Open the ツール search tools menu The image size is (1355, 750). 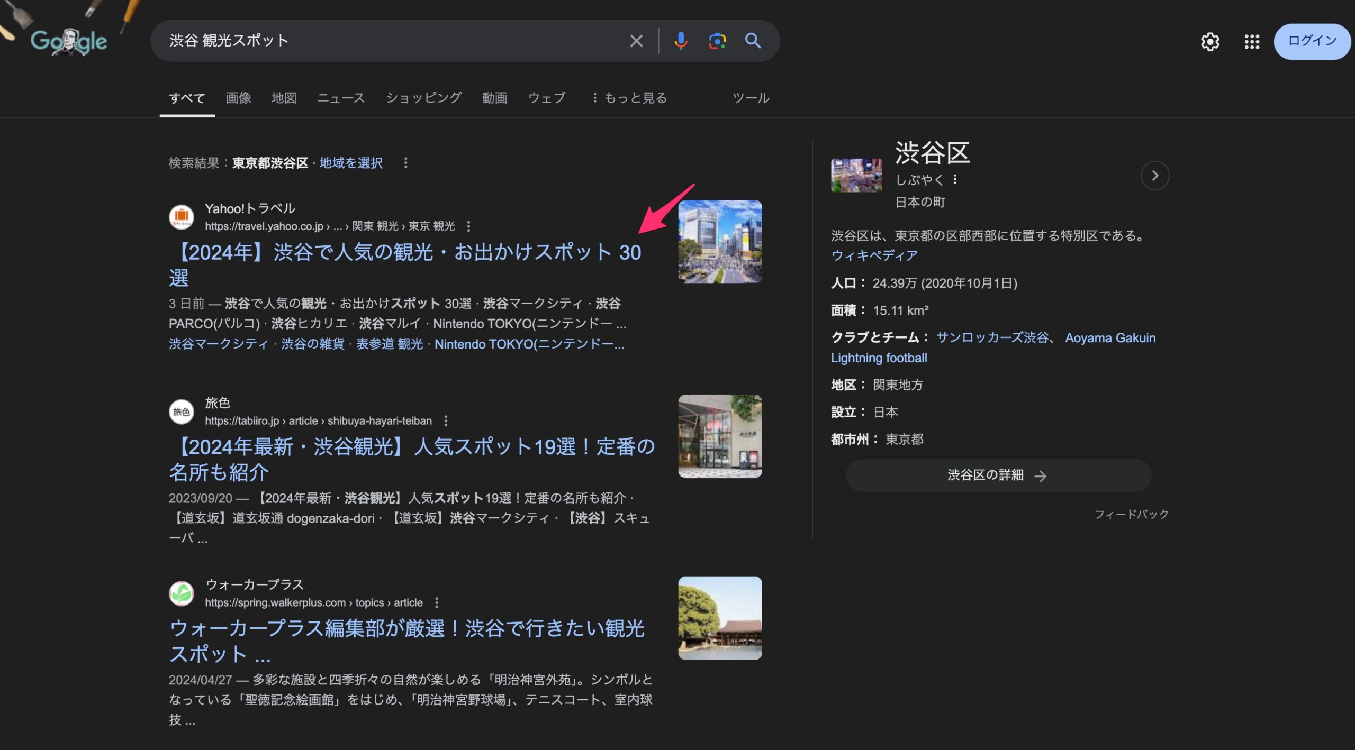tap(751, 98)
